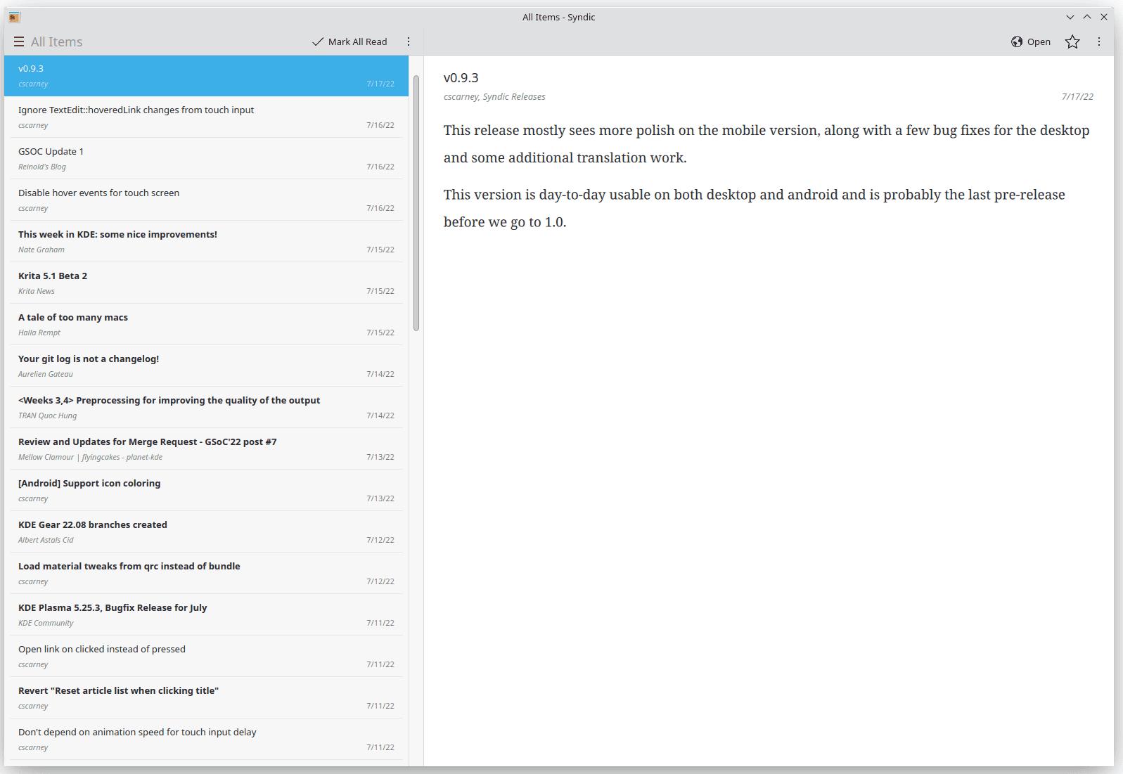Image resolution: width=1123 pixels, height=774 pixels.
Task: Click the v0.9.3 title in the reading pane
Action: pos(461,78)
